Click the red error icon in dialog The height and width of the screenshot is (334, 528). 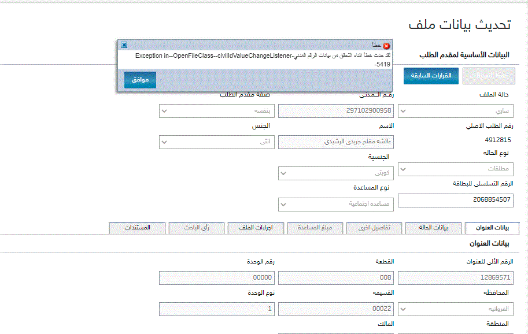click(386, 46)
